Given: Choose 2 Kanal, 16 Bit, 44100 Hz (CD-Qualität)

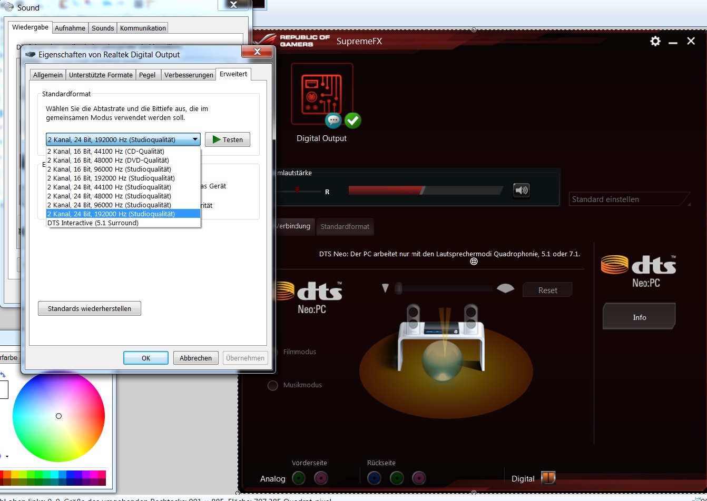Looking at the screenshot, I should coord(123,151).
